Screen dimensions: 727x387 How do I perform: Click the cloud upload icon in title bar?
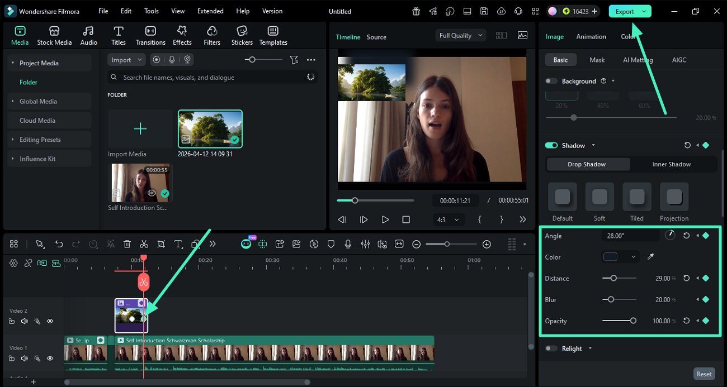click(501, 11)
